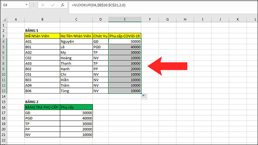Click the Cancel (X) formula bar icon
The width and height of the screenshot is (258, 145).
click(43, 5)
